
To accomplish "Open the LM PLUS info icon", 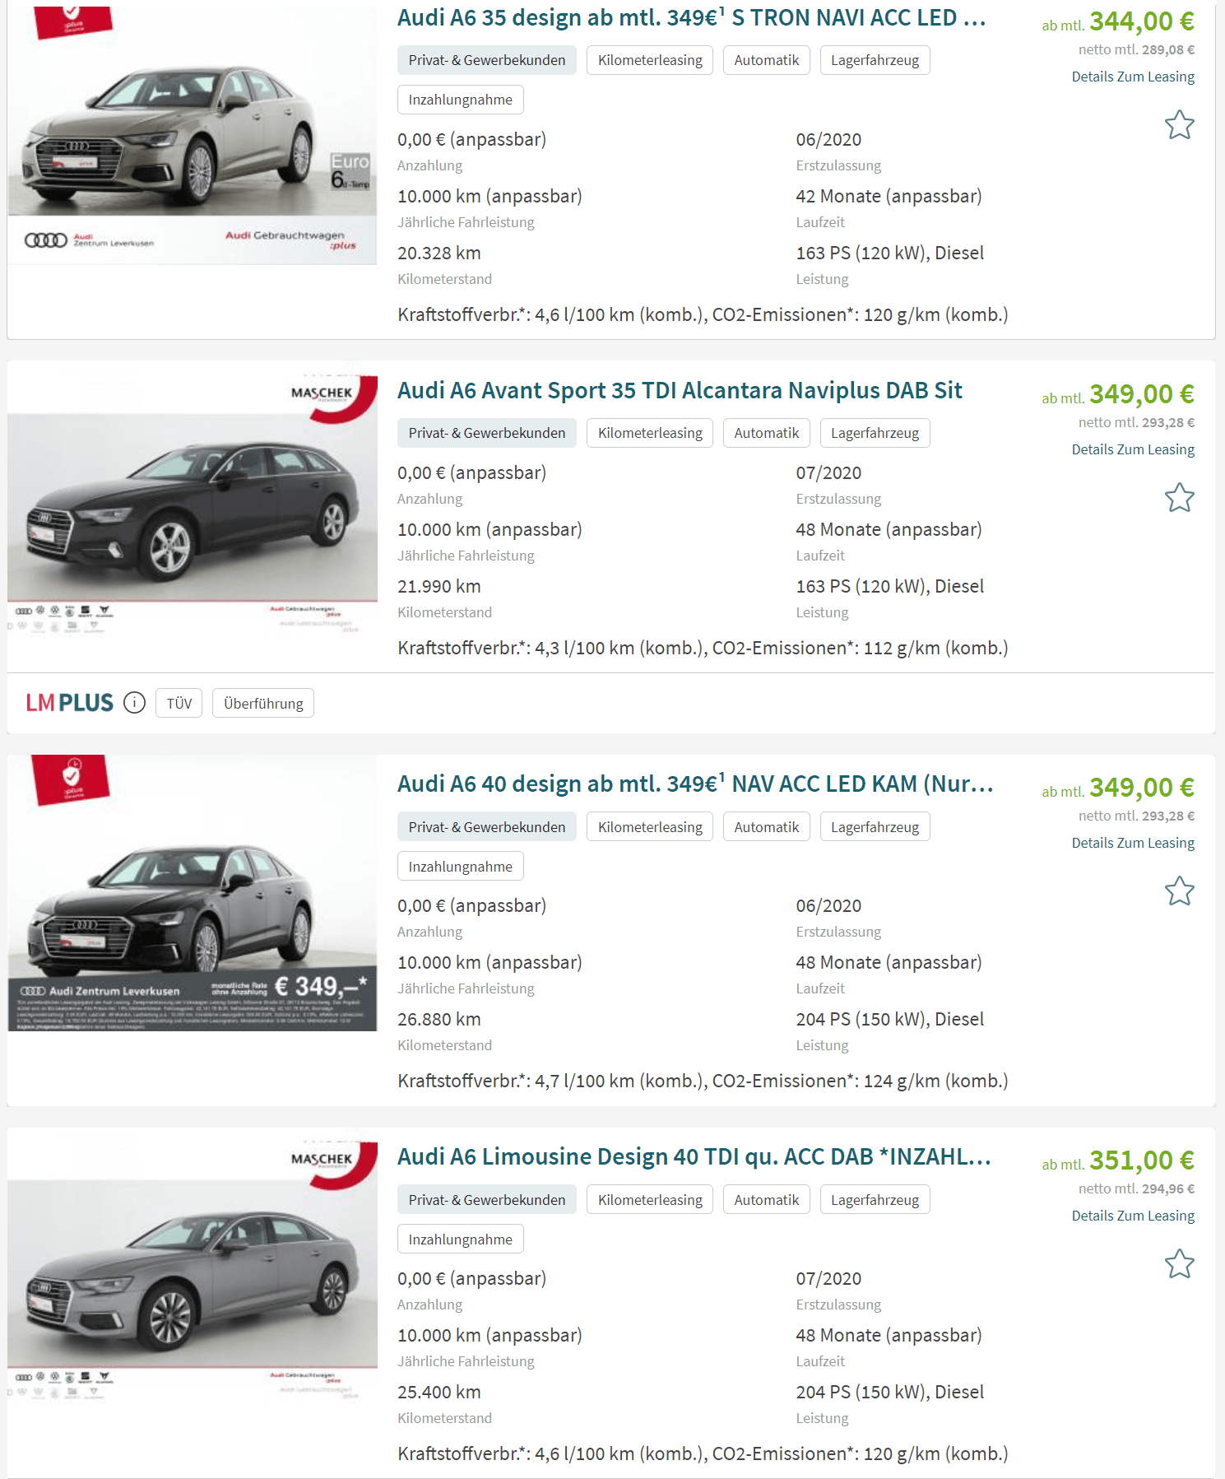I will pyautogui.click(x=134, y=703).
